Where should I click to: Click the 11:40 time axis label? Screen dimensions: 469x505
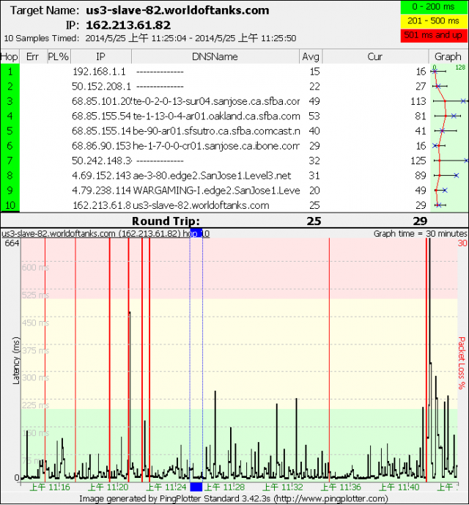[x=399, y=487]
